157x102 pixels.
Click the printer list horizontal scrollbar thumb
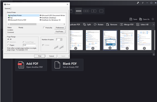click(23, 24)
